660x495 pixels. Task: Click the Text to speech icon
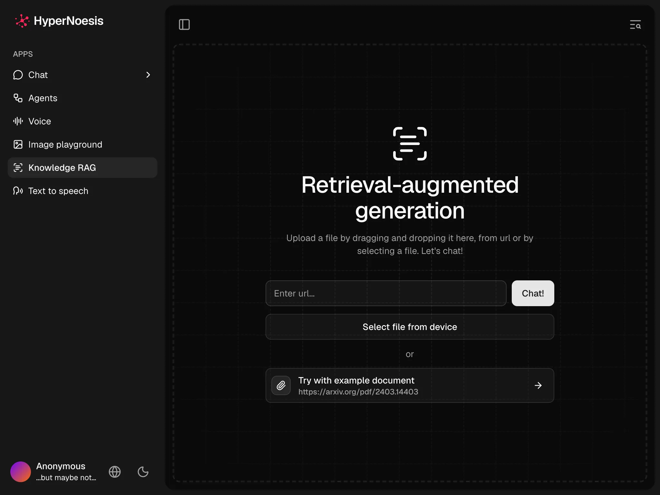click(x=18, y=191)
